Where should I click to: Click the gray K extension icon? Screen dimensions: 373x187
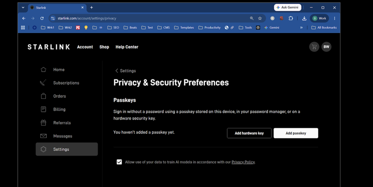click(272, 18)
